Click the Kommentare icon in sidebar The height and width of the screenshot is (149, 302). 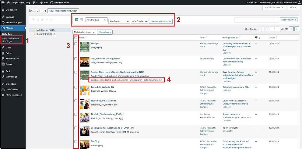(x=3, y=59)
